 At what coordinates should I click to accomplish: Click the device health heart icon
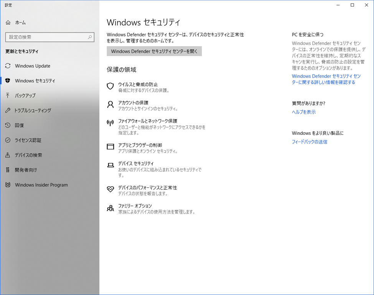click(110, 189)
